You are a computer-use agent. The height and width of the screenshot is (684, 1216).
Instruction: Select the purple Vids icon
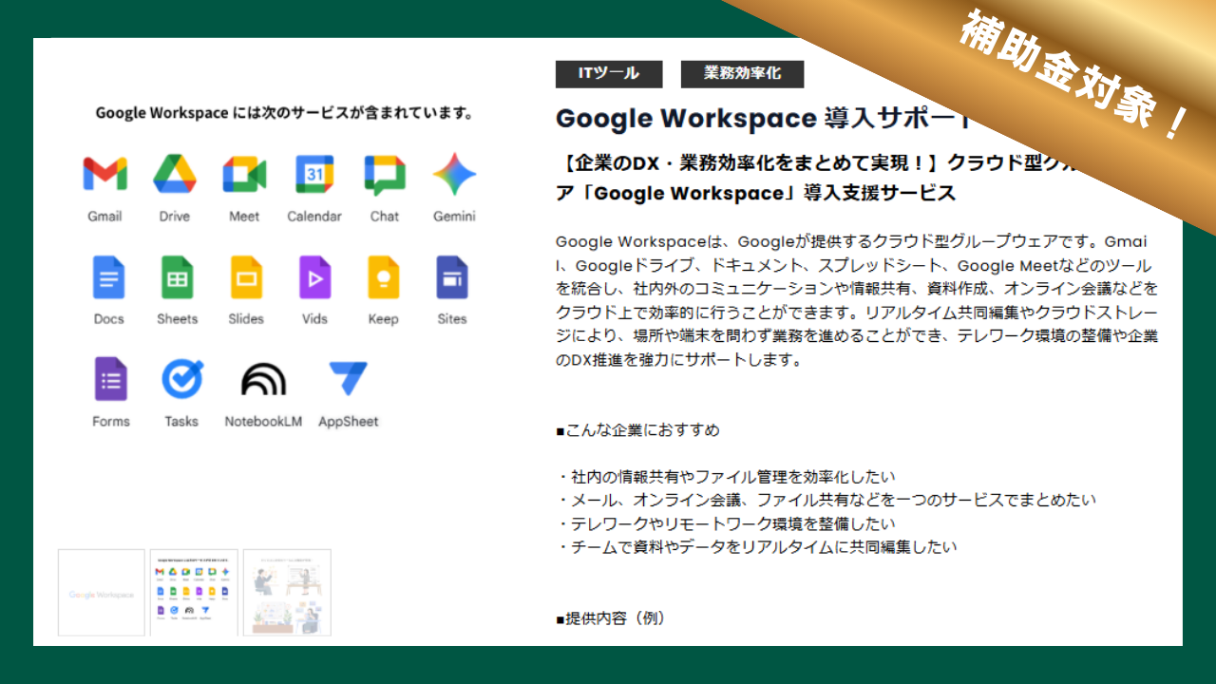tap(314, 277)
